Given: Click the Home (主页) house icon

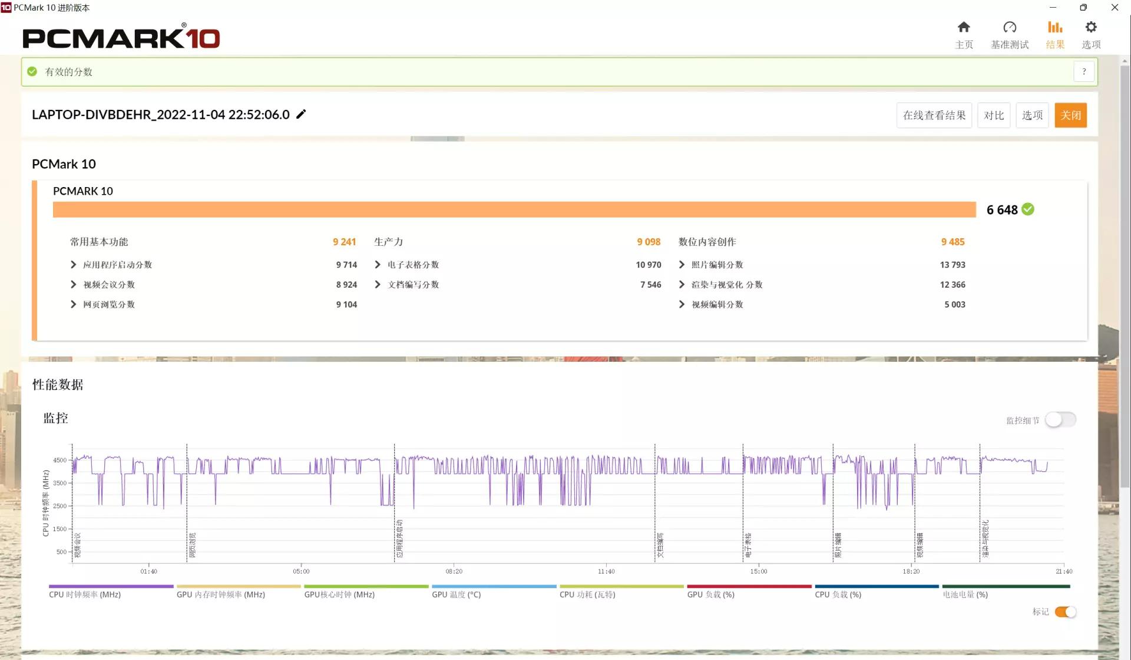Looking at the screenshot, I should (964, 28).
